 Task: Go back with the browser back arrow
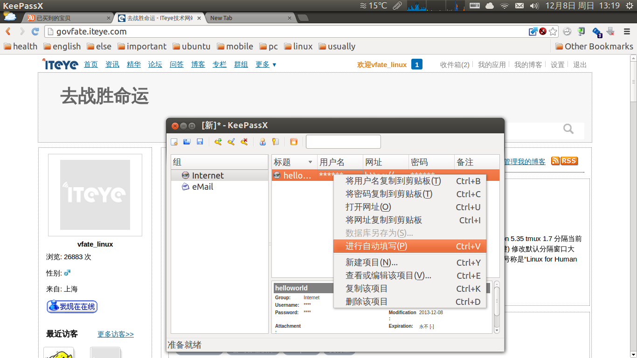pos(8,32)
